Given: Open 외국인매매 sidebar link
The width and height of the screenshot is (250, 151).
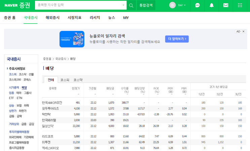Looking at the screenshot, I should tap(15, 137).
